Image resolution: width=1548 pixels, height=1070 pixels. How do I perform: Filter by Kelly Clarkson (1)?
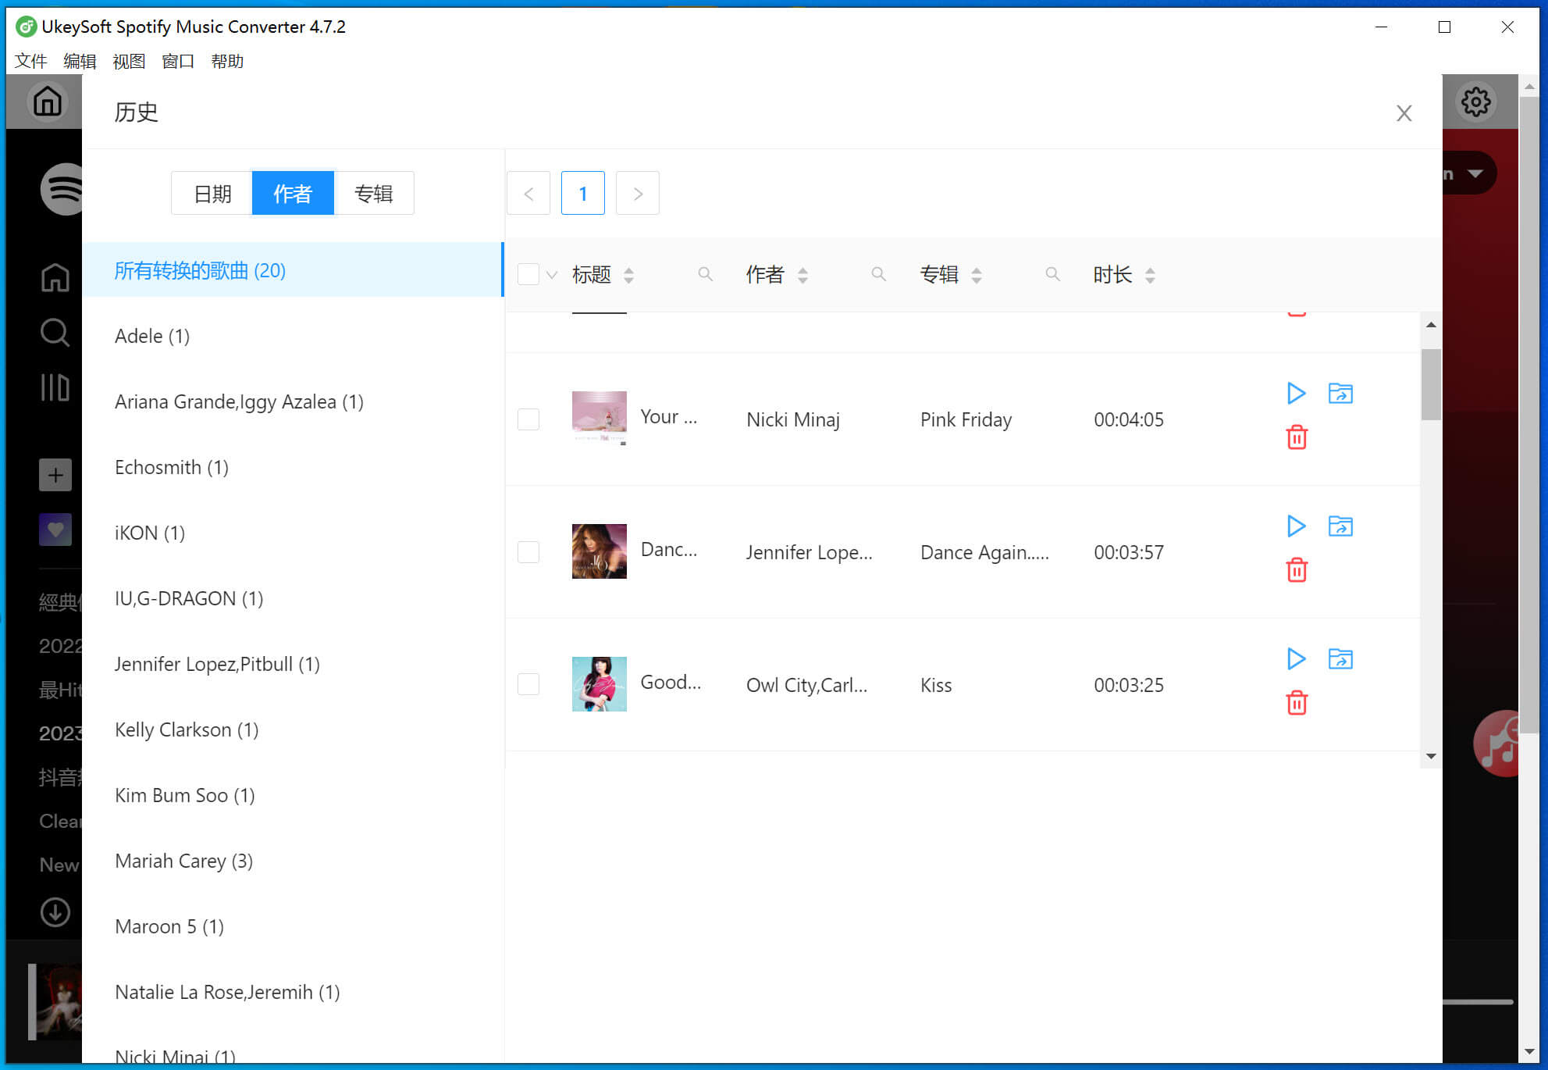293,729
